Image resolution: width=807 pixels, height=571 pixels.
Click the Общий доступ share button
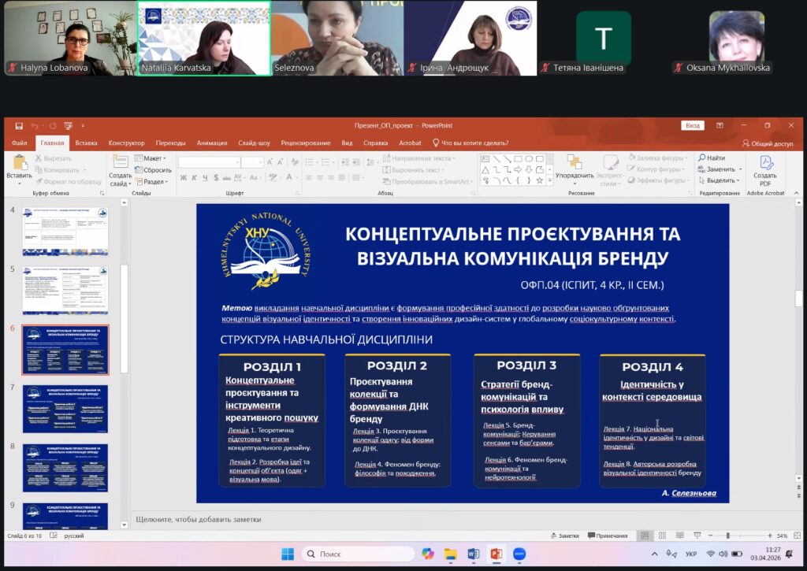click(768, 143)
